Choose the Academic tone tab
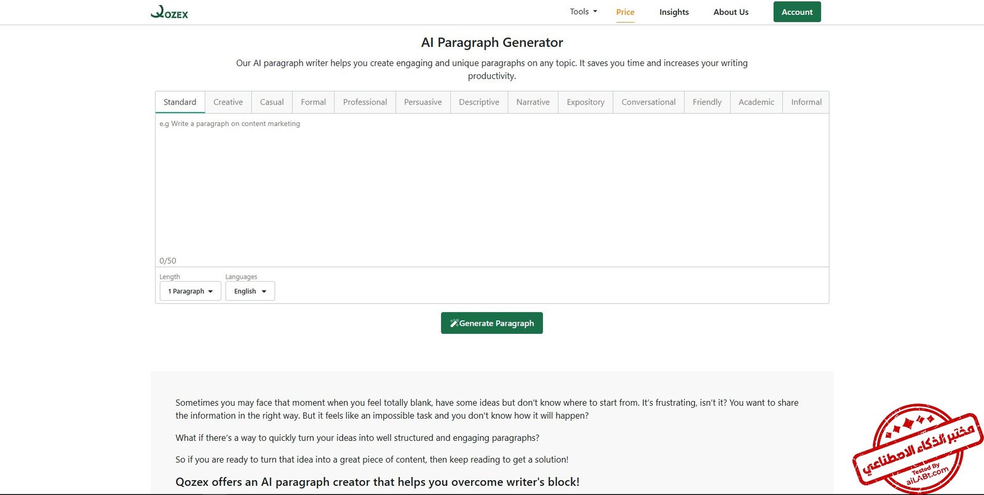This screenshot has width=984, height=495. pos(756,102)
